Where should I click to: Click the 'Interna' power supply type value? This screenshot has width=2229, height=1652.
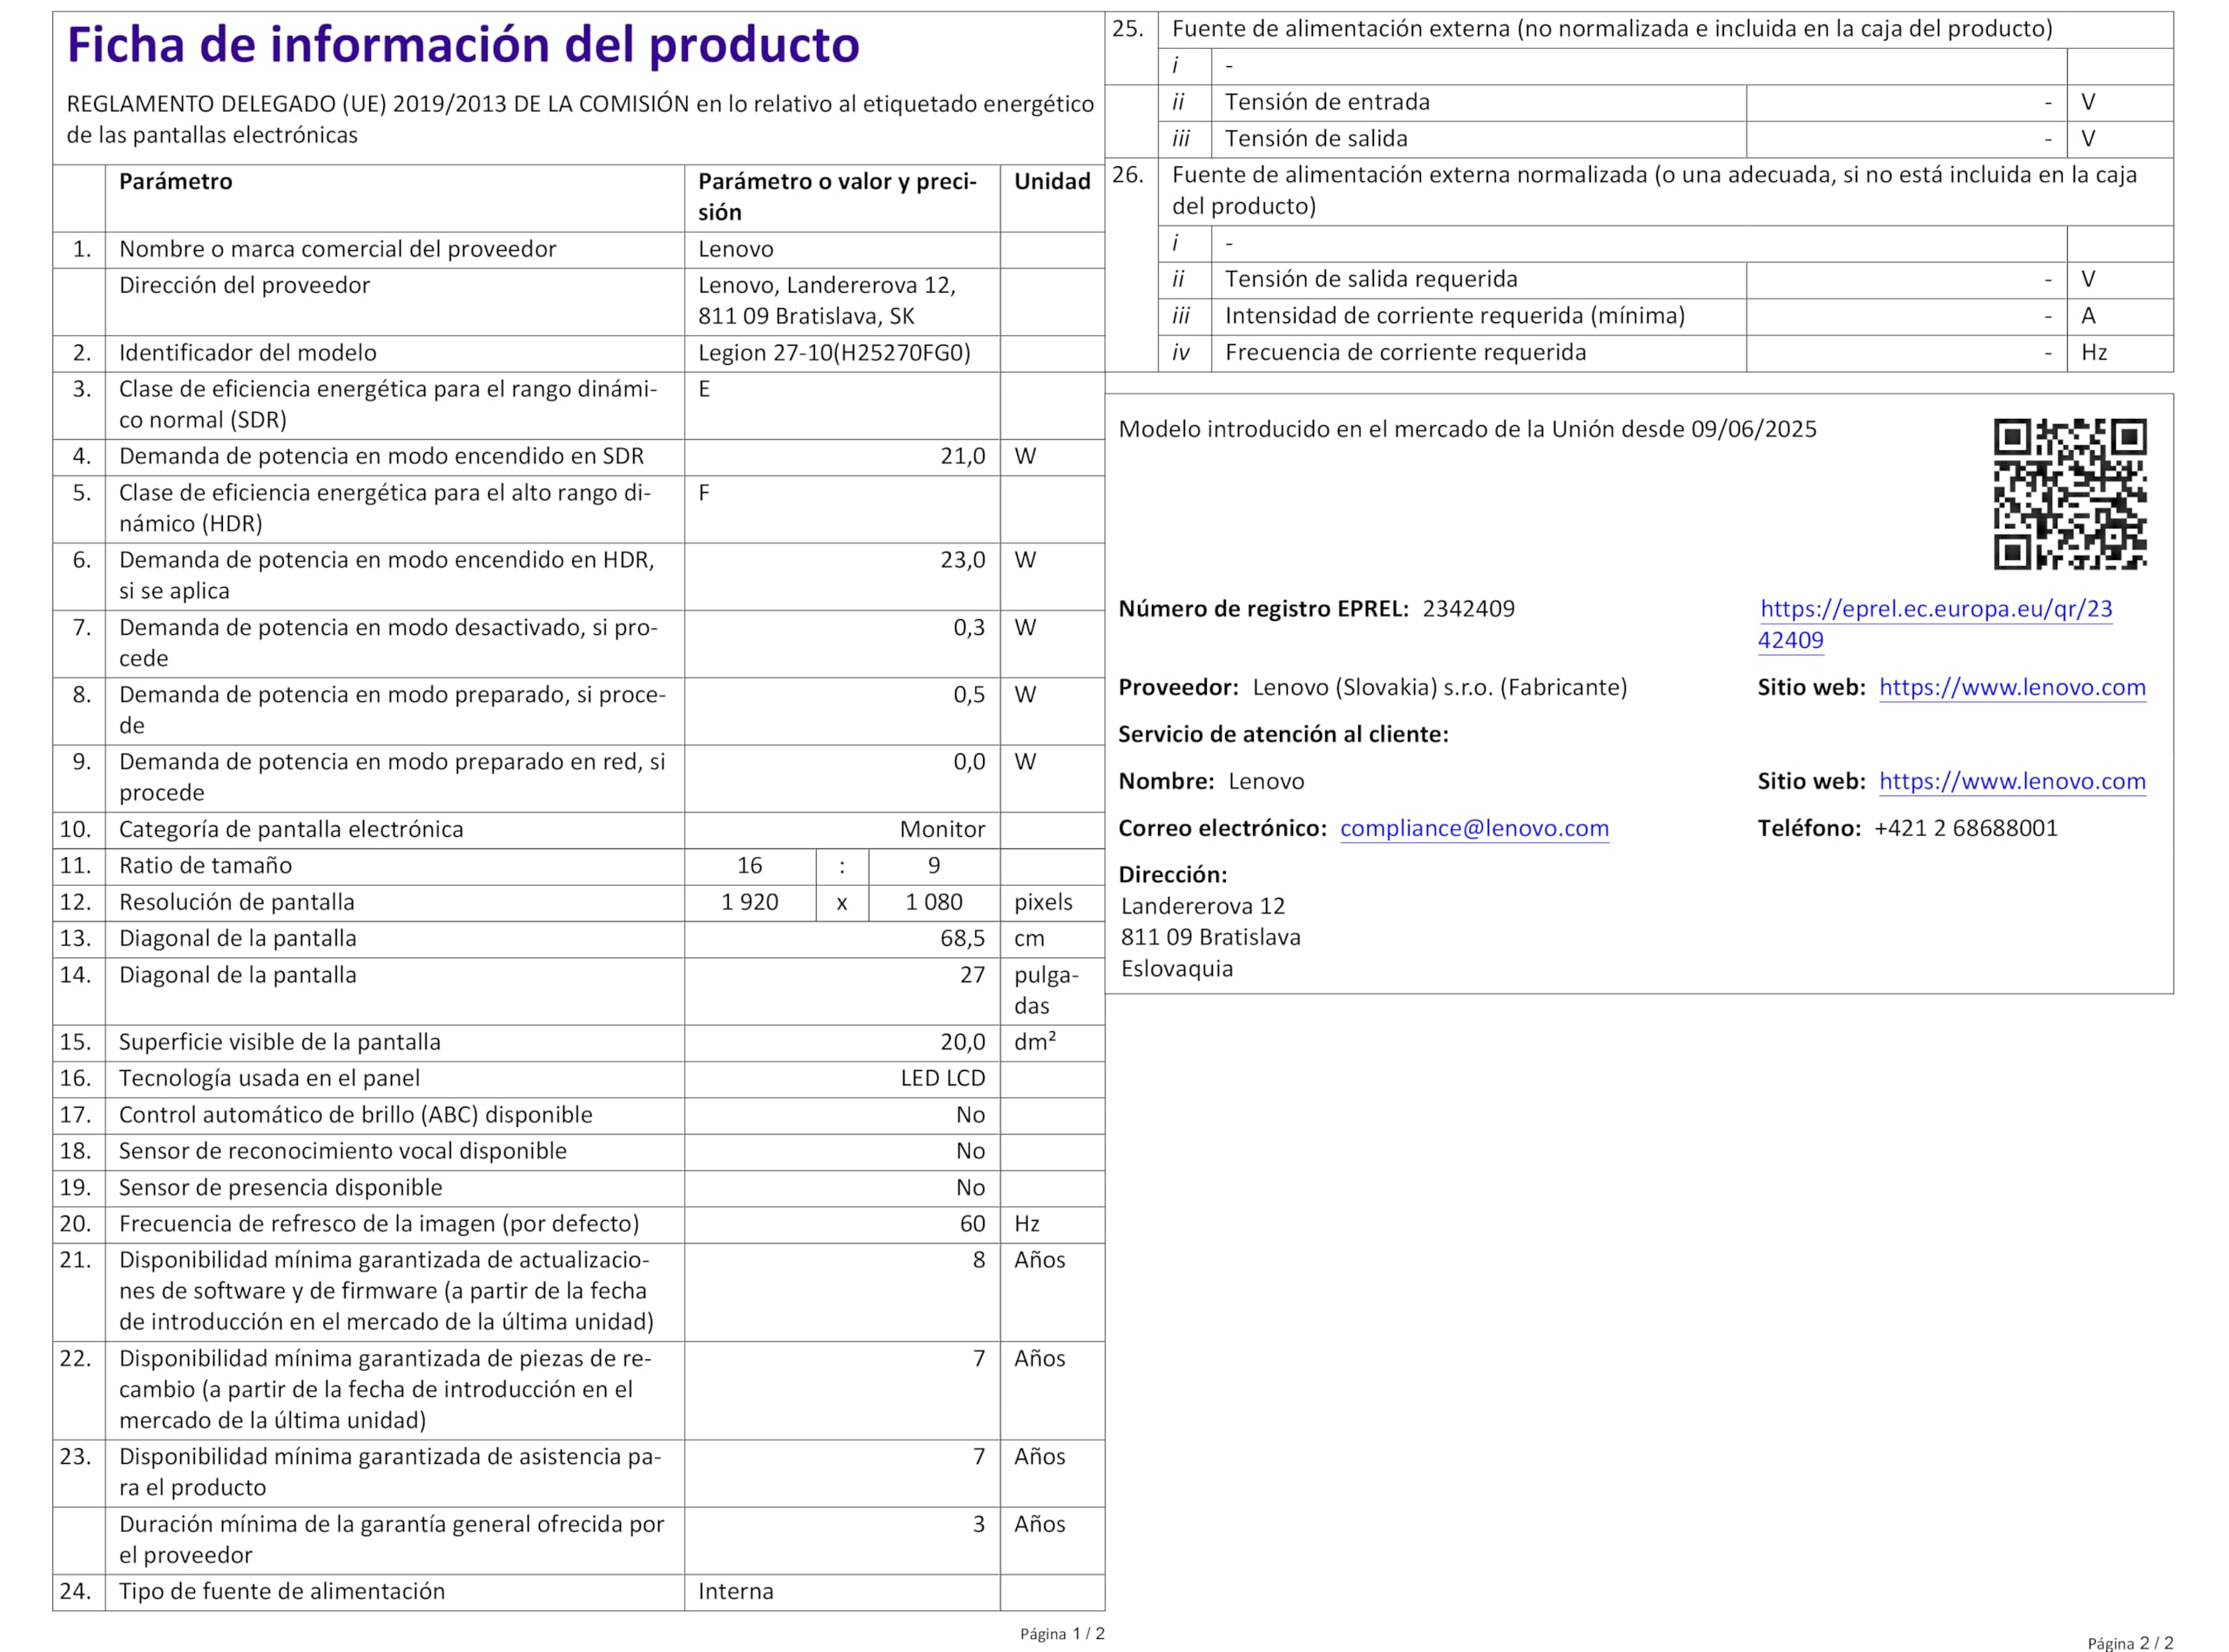point(735,1591)
